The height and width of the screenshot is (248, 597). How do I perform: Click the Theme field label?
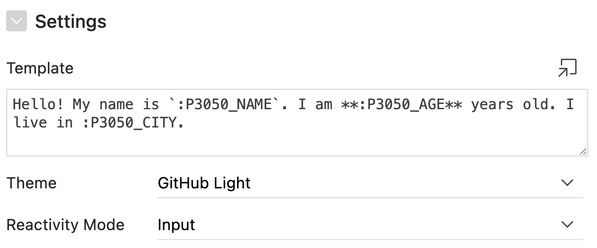[31, 183]
